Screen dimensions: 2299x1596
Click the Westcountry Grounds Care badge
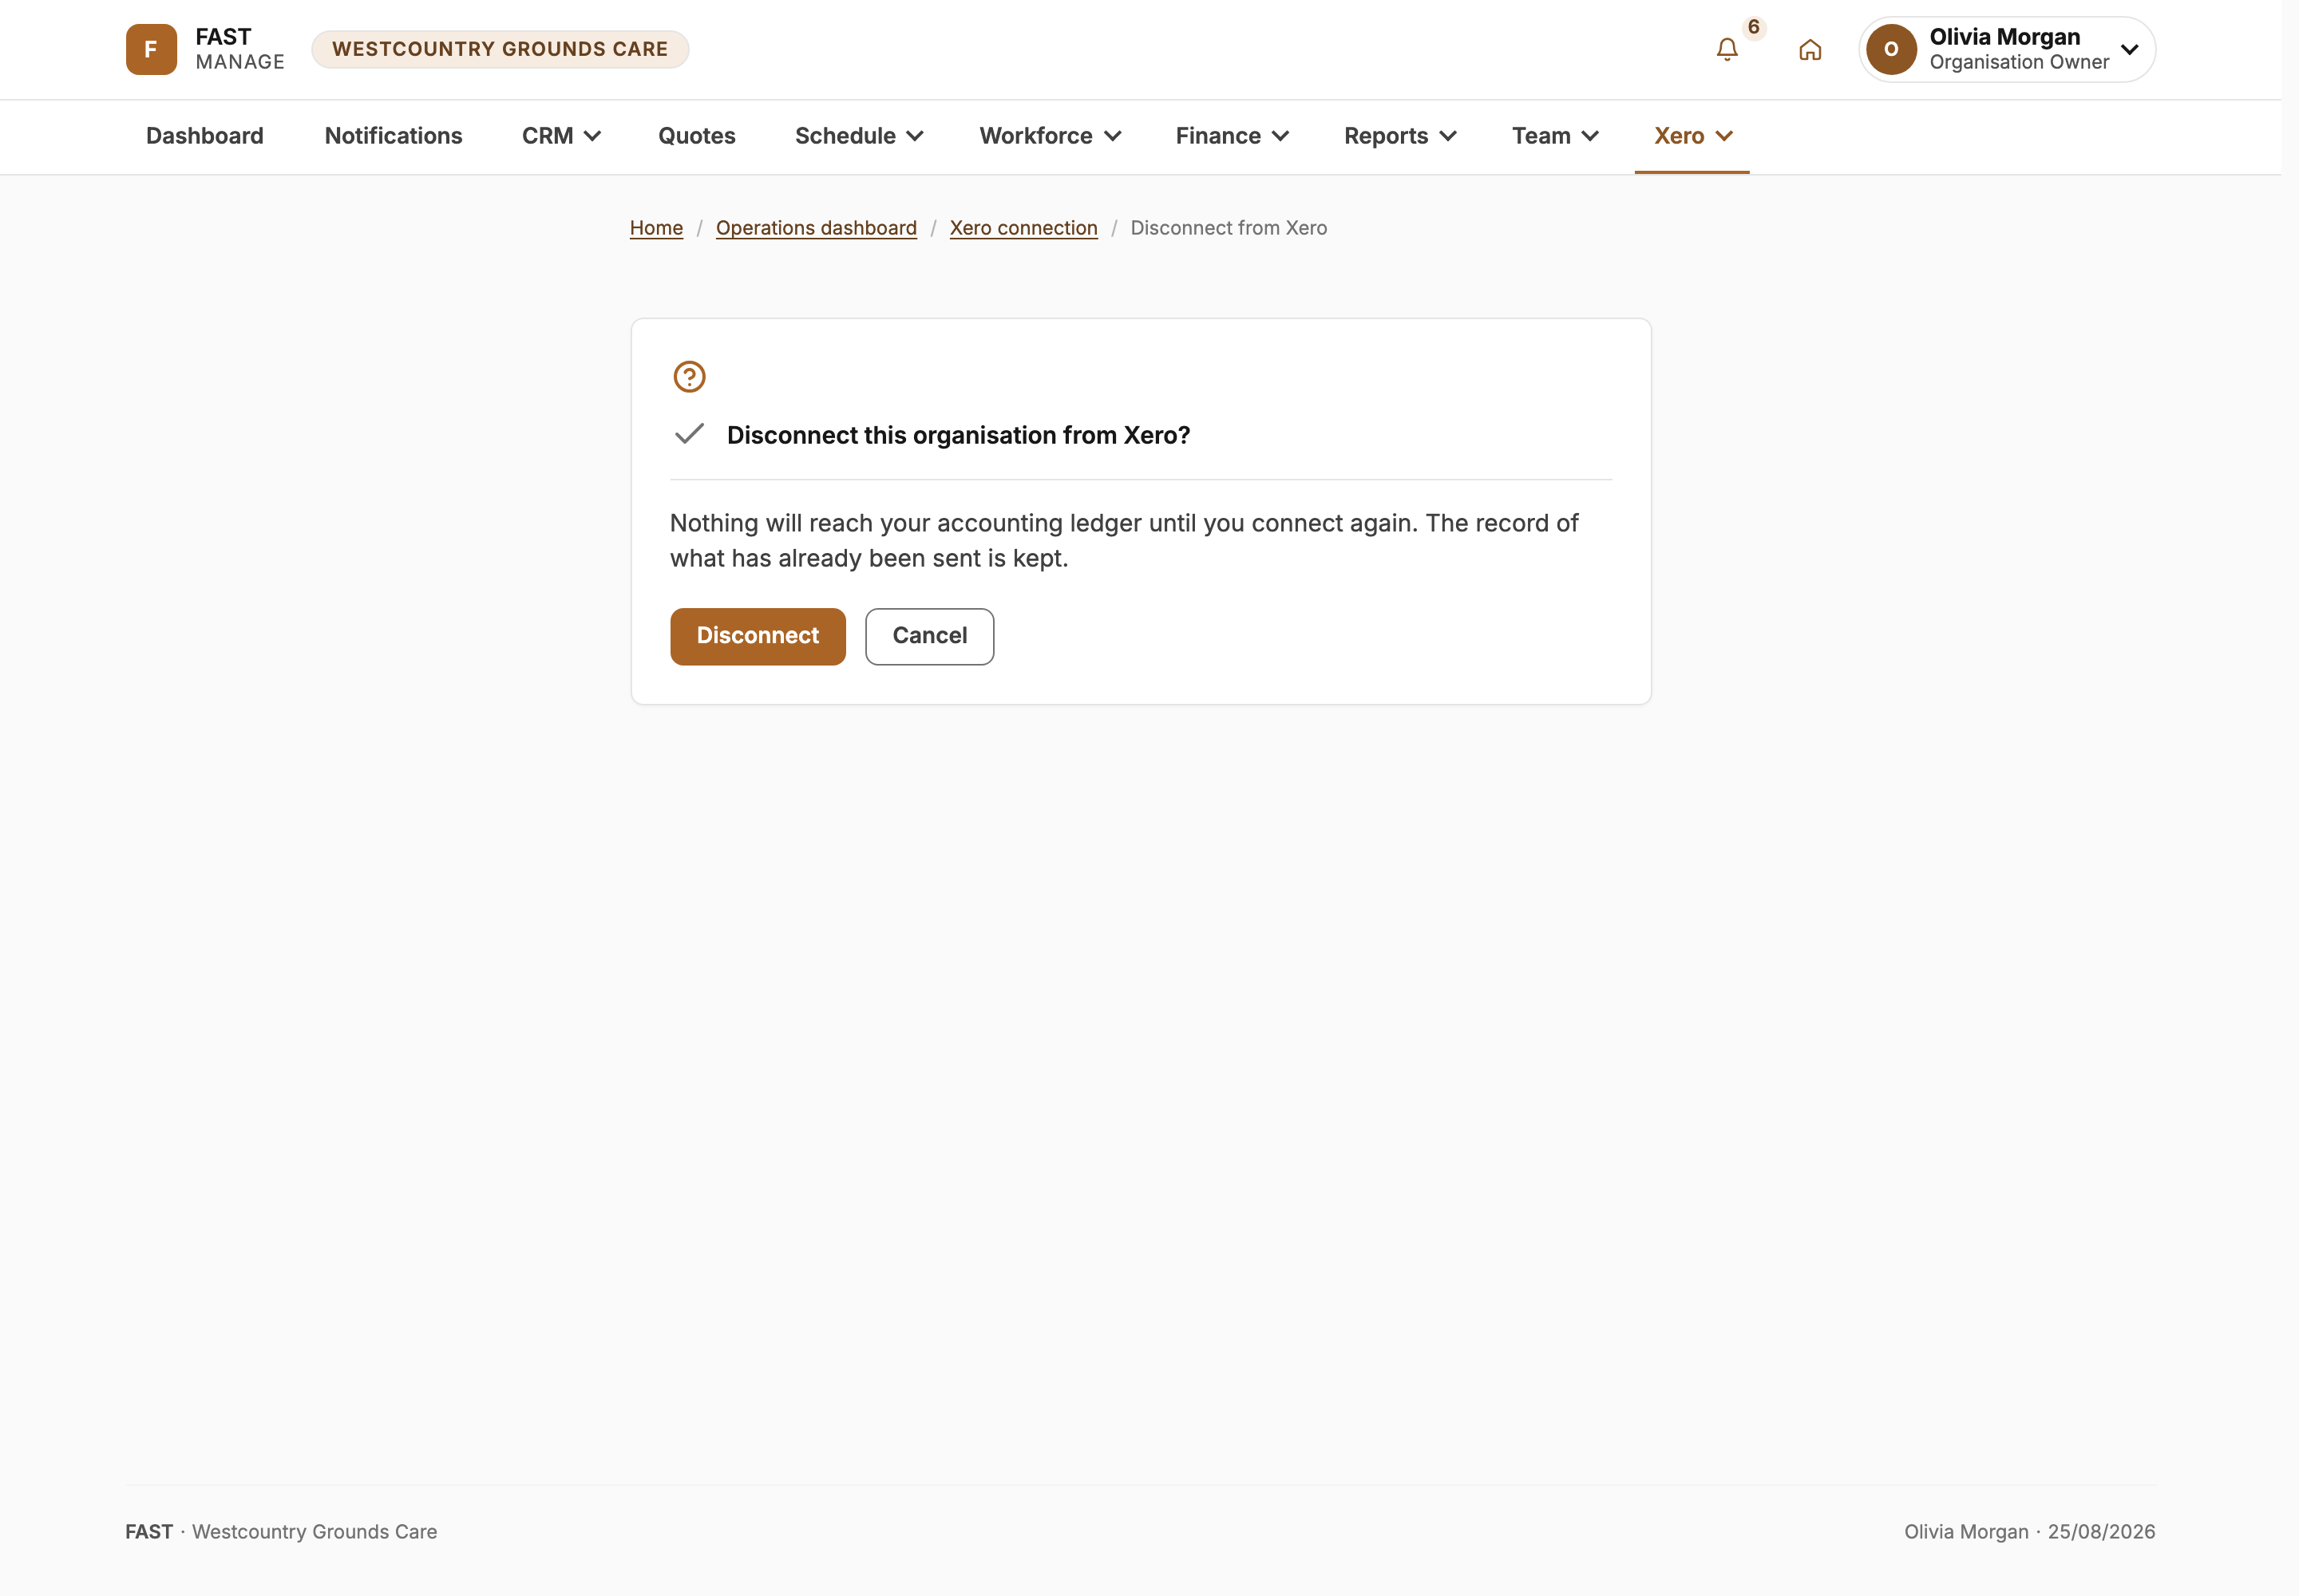[501, 49]
